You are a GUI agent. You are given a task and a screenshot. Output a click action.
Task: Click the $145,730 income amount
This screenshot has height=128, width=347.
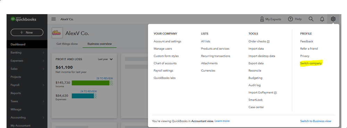pos(63,83)
